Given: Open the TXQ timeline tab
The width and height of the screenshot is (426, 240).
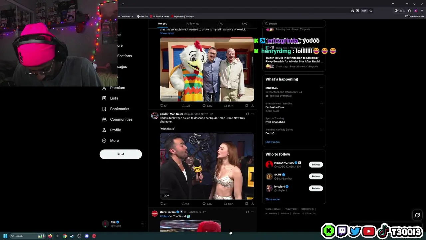Looking at the screenshot, I should [x=244, y=24].
